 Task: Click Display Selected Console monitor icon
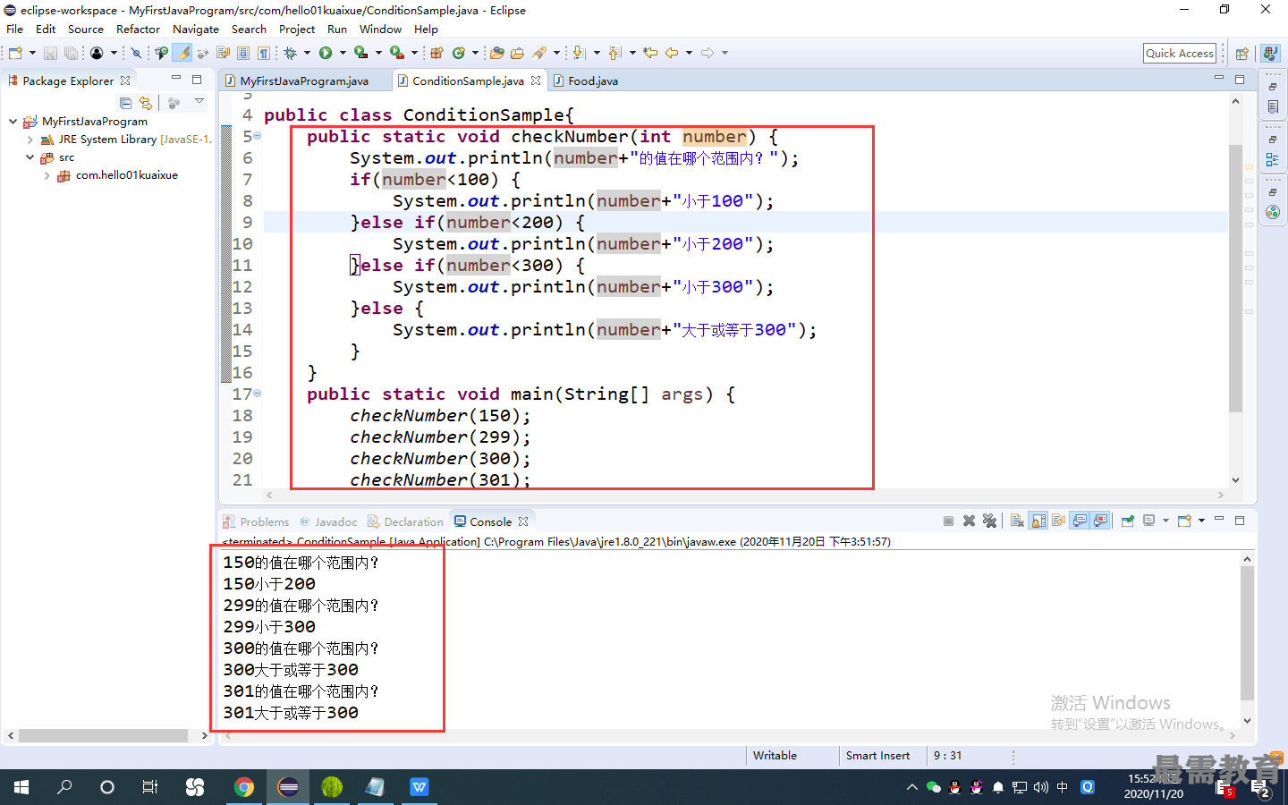pyautogui.click(x=1148, y=521)
